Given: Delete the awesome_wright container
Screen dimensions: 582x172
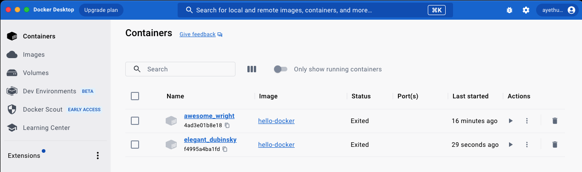Looking at the screenshot, I should point(555,121).
